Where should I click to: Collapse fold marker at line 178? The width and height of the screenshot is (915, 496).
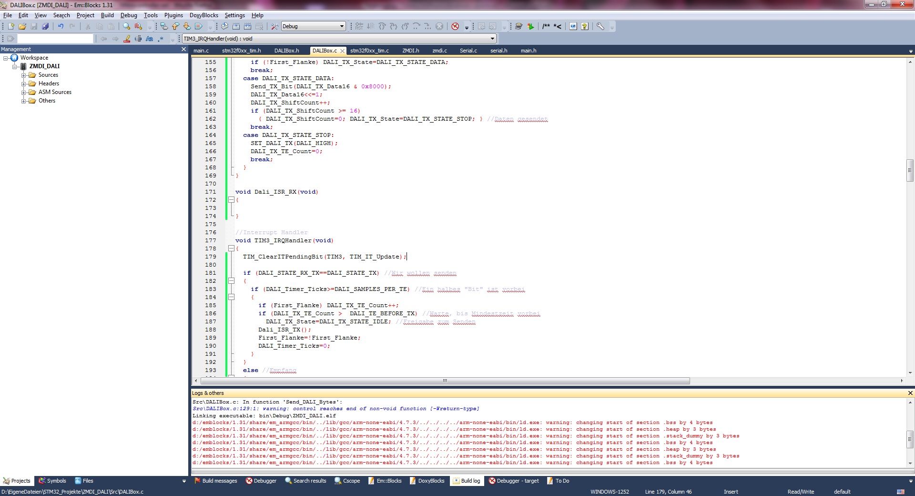pos(231,248)
